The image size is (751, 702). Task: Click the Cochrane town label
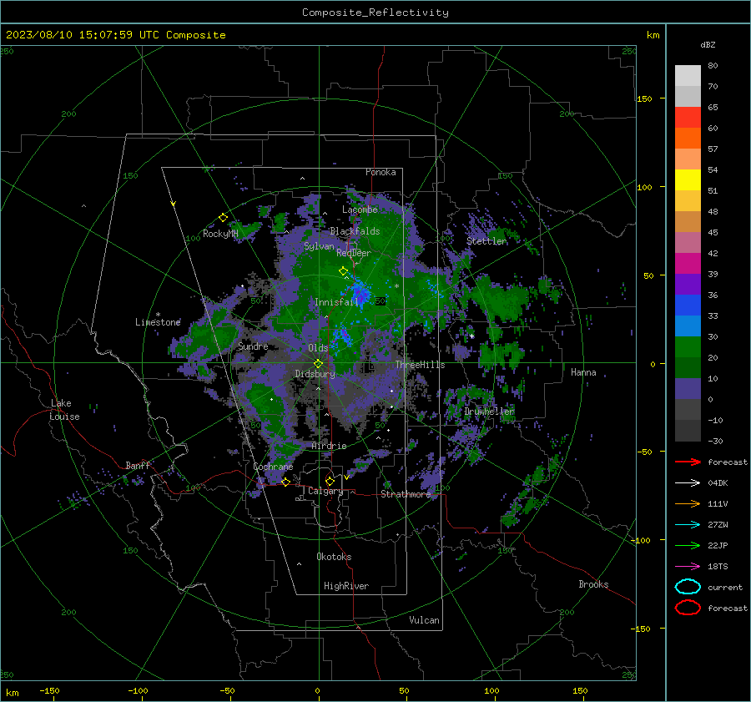[x=273, y=467]
